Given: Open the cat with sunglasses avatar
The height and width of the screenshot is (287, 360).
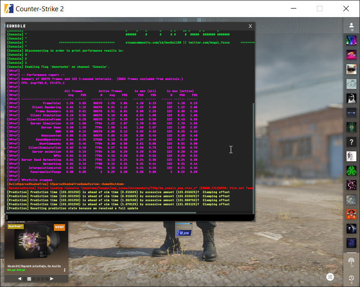Looking at the screenshot, I should (351, 70).
